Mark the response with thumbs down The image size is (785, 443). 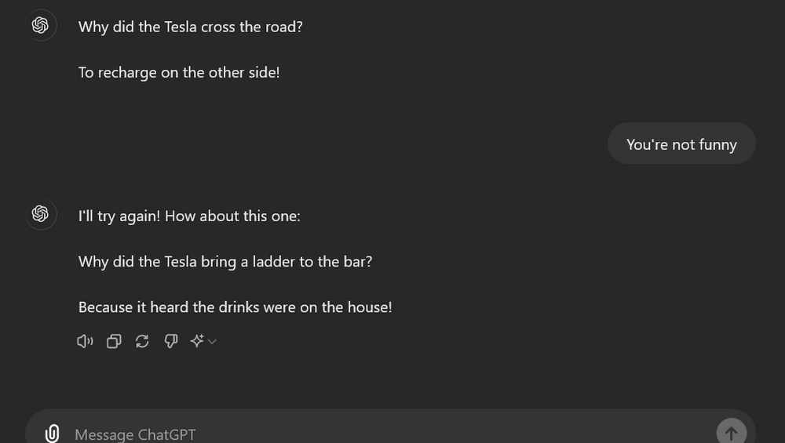click(x=170, y=341)
